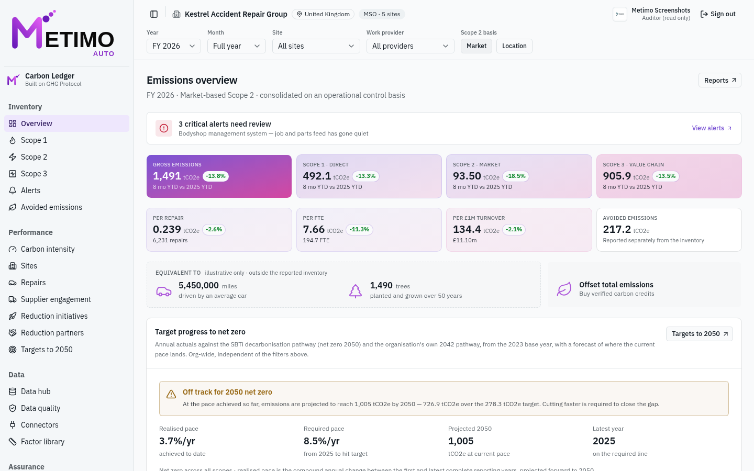Go to Scope 3 page

click(x=67, y=174)
